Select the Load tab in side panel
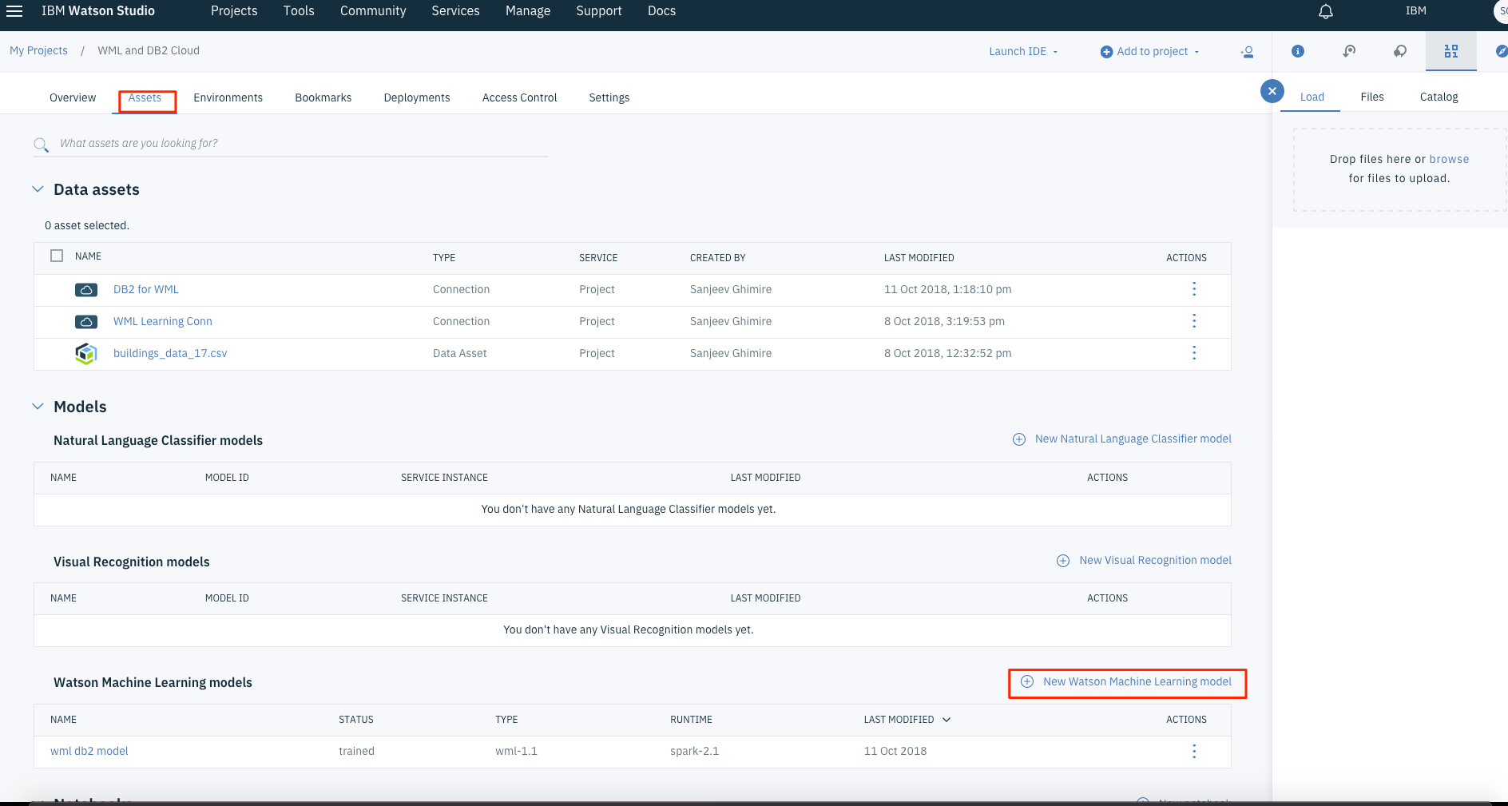Viewport: 1508px width, 806px height. click(1312, 97)
